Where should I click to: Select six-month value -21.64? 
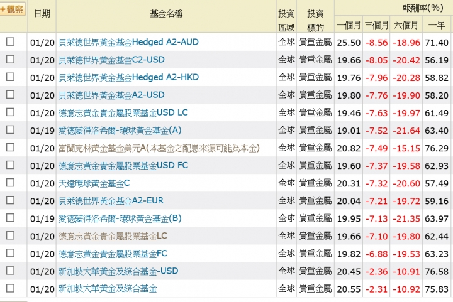point(406,131)
